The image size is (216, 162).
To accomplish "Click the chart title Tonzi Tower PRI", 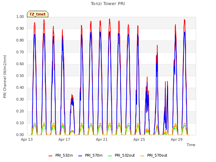I will pos(108,4).
